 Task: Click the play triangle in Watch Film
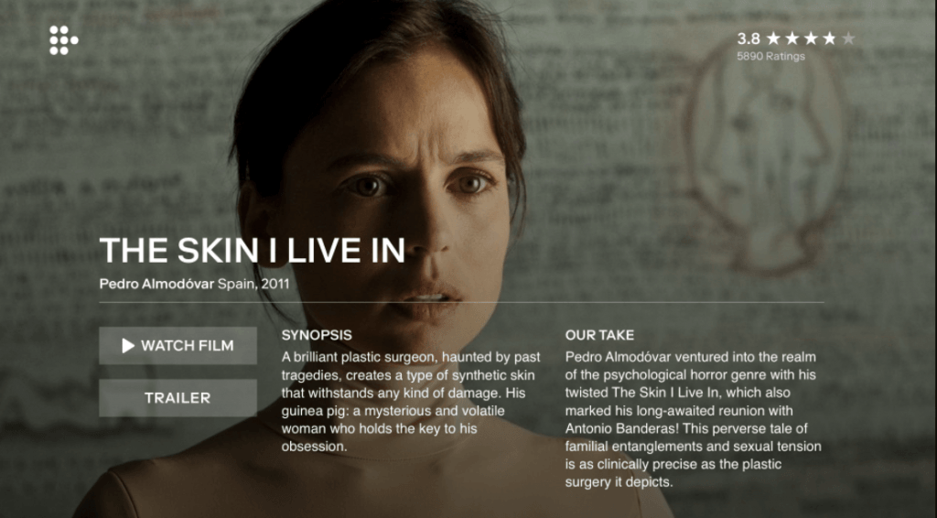128,345
